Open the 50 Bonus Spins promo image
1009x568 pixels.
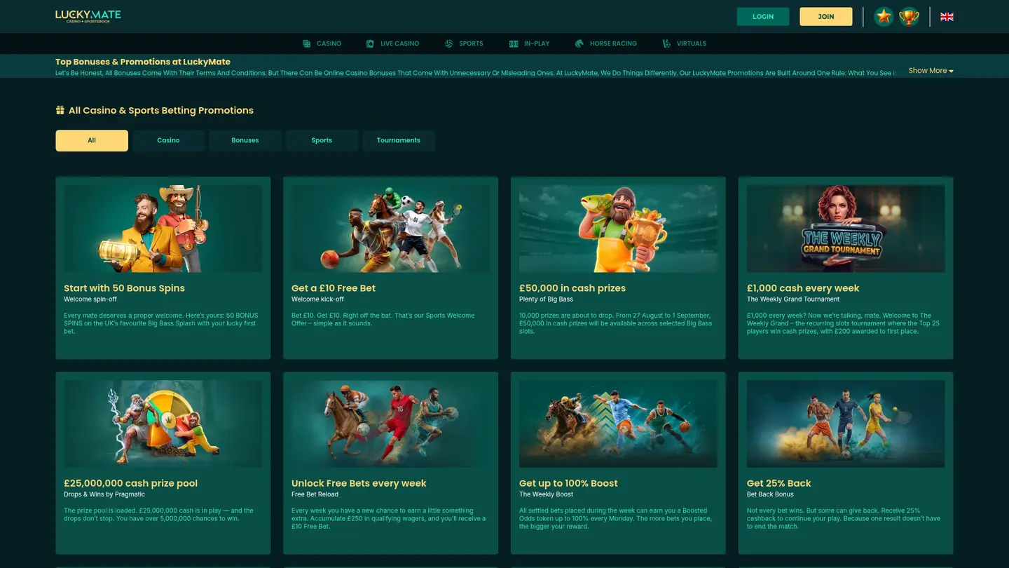point(163,229)
